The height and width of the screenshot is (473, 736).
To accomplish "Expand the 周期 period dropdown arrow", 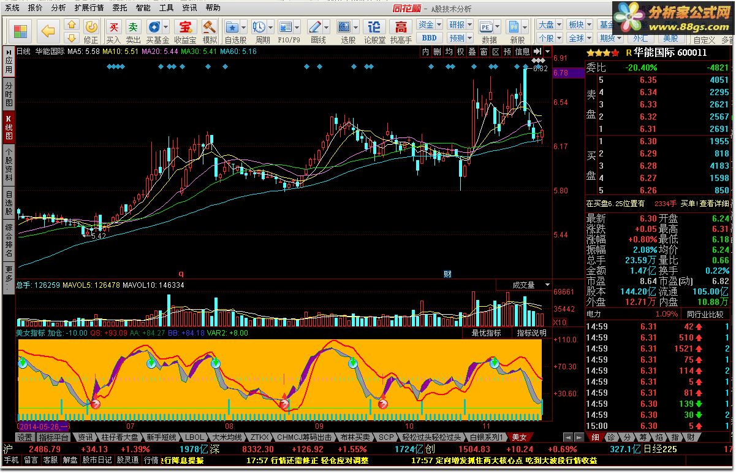I will [x=271, y=27].
